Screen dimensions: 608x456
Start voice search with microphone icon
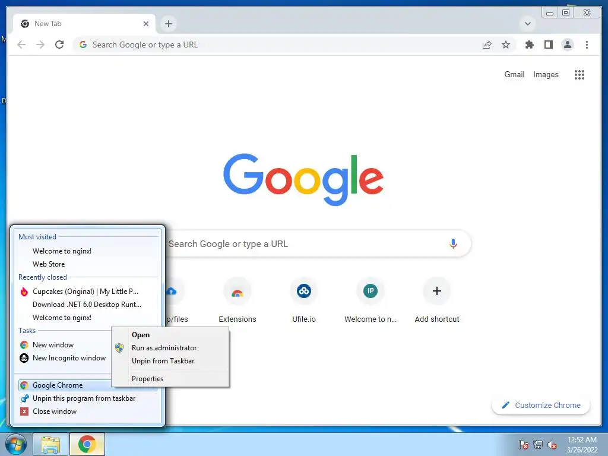[453, 243]
